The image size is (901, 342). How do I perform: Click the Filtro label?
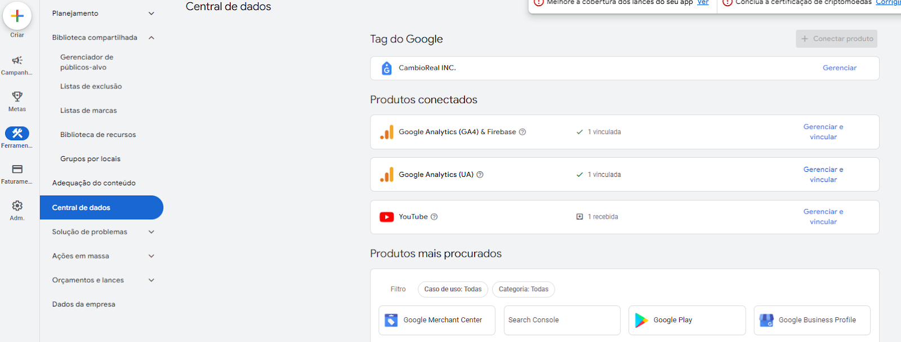pos(398,289)
